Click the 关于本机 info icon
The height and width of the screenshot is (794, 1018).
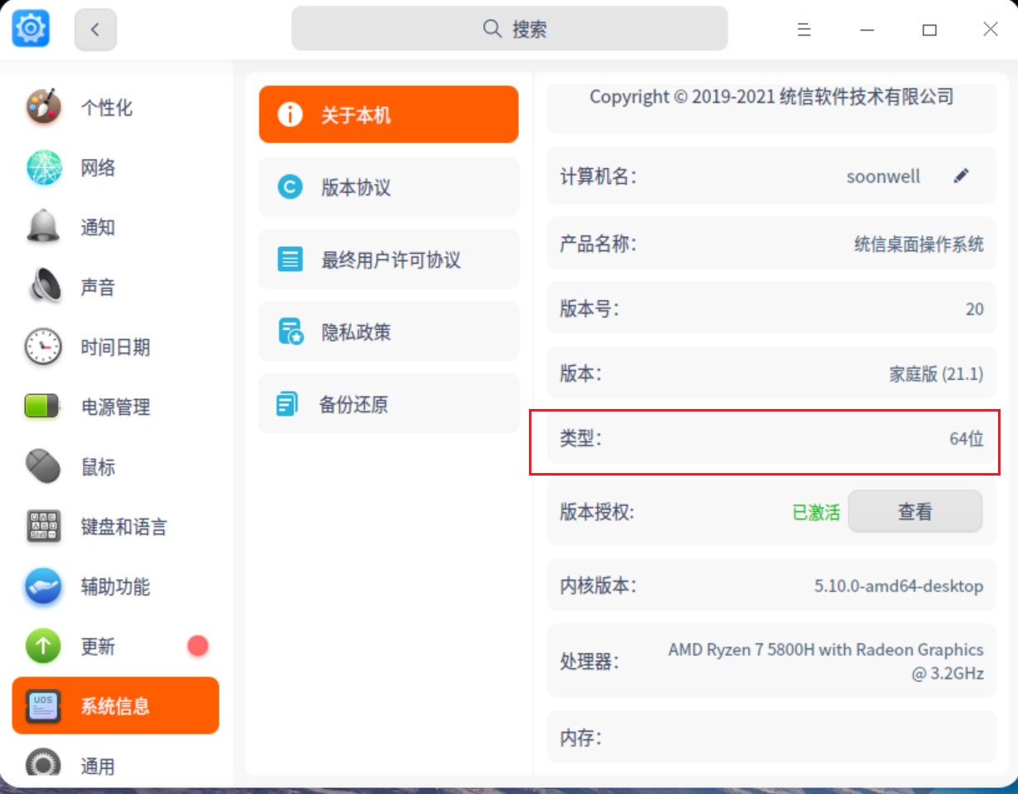point(289,115)
